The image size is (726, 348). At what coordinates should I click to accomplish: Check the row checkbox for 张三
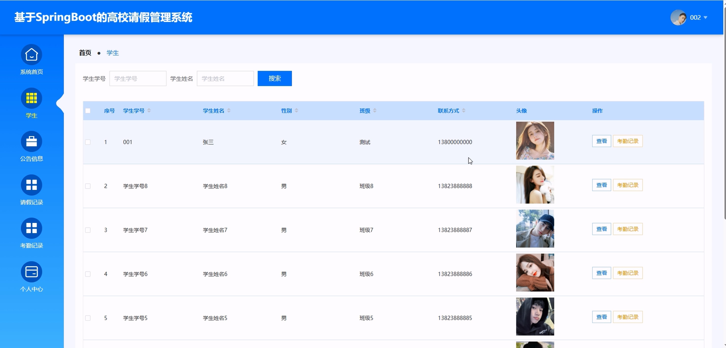(88, 142)
